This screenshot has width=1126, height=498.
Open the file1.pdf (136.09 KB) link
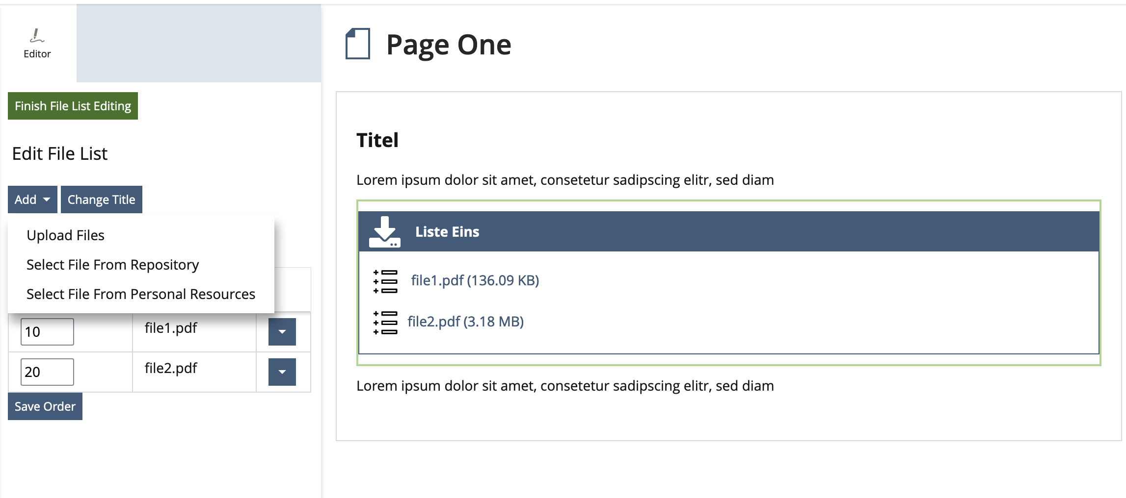click(475, 280)
